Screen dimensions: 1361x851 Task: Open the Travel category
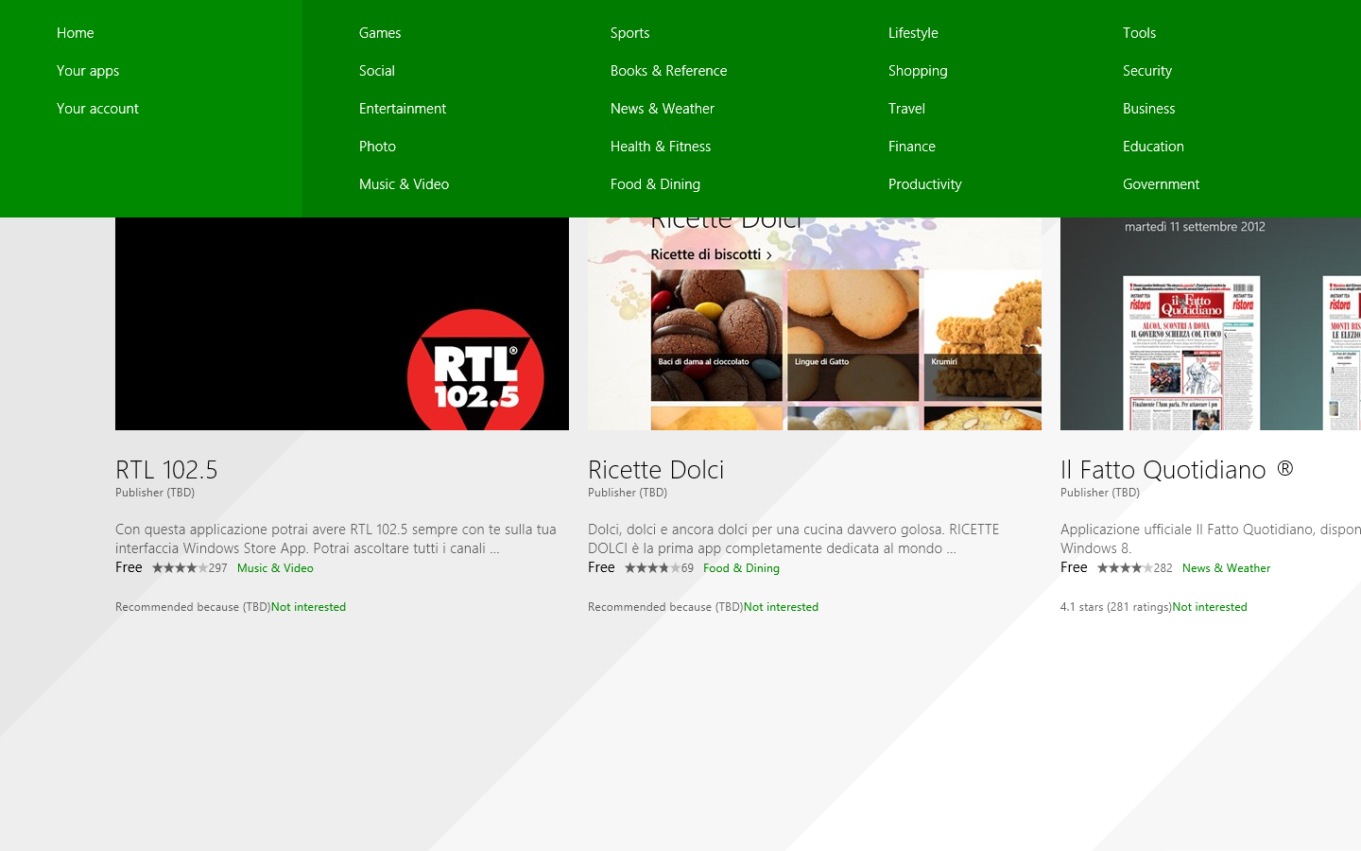pyautogui.click(x=906, y=109)
